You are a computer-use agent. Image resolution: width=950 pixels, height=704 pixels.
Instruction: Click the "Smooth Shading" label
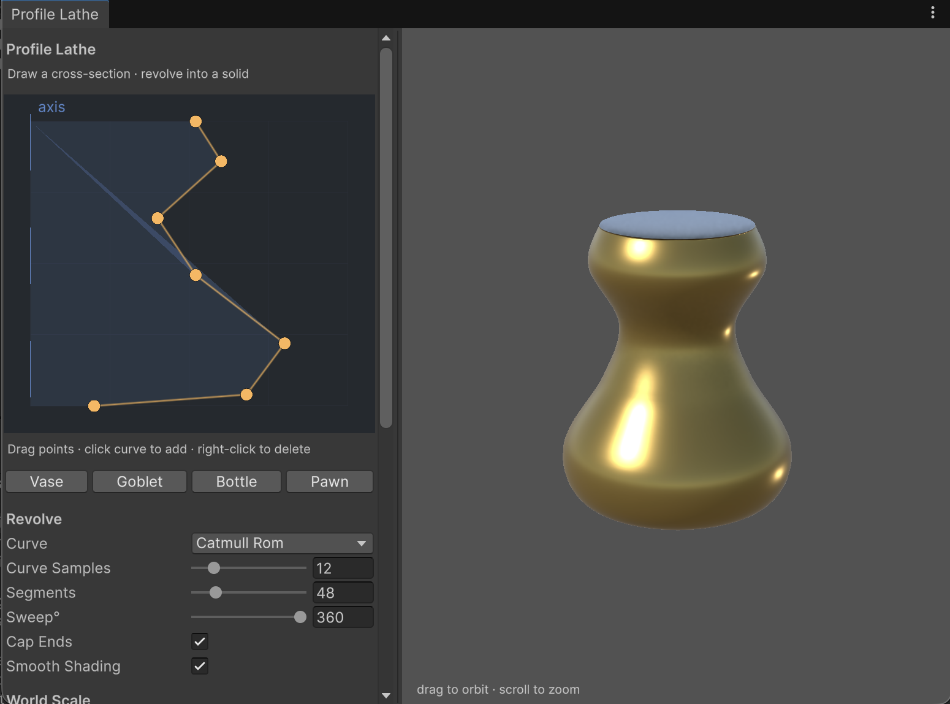tap(63, 666)
